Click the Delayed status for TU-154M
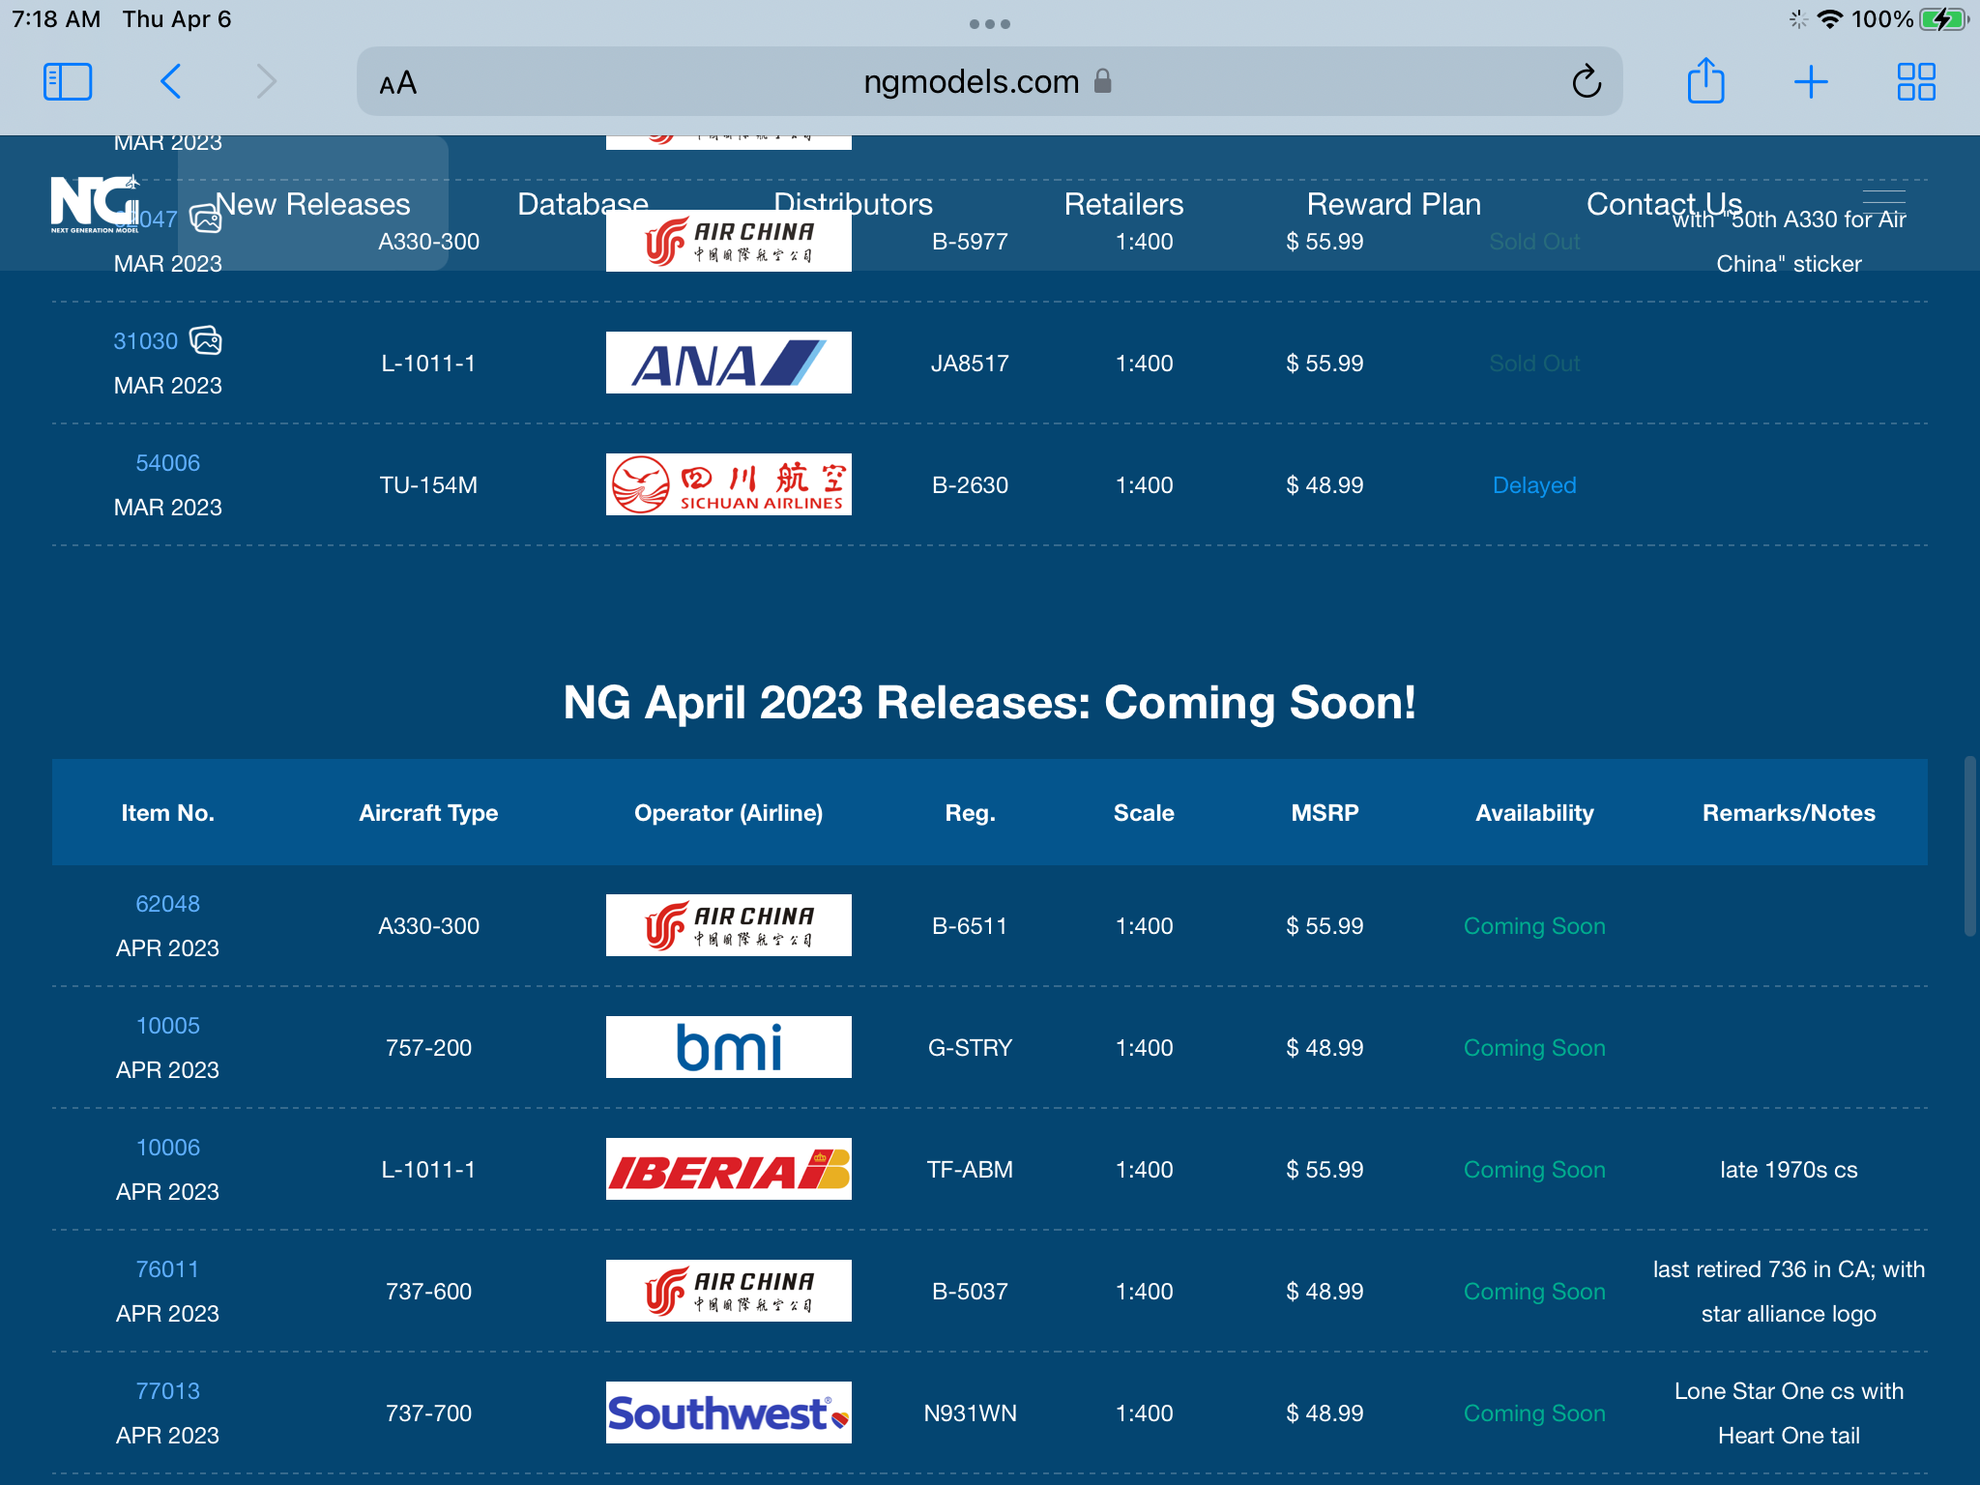1980x1485 pixels. [1534, 485]
